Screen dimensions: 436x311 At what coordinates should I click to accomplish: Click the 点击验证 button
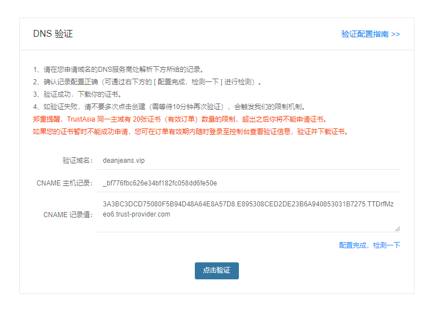tap(217, 270)
